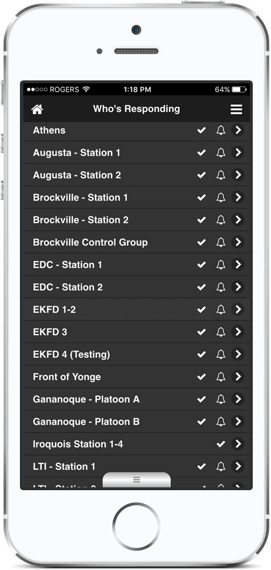The image size is (271, 570).
Task: Tap bell icon for EDC - Station 2
Action: pos(221,287)
